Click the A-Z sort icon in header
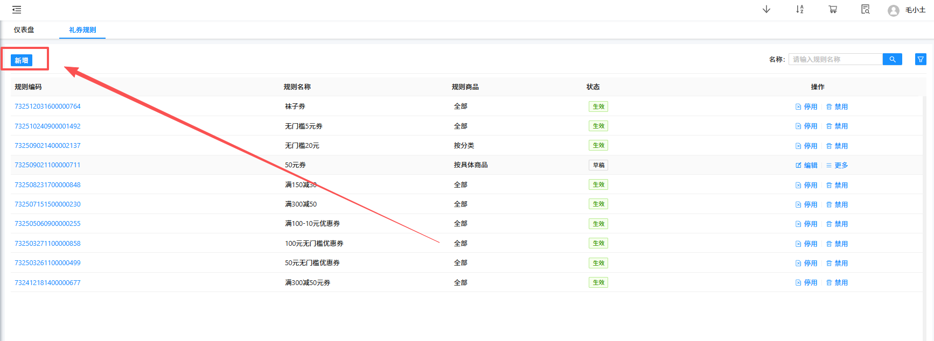934x341 pixels. tap(800, 10)
